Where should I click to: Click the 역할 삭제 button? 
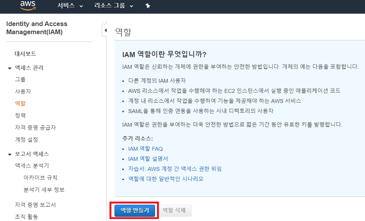point(174,211)
